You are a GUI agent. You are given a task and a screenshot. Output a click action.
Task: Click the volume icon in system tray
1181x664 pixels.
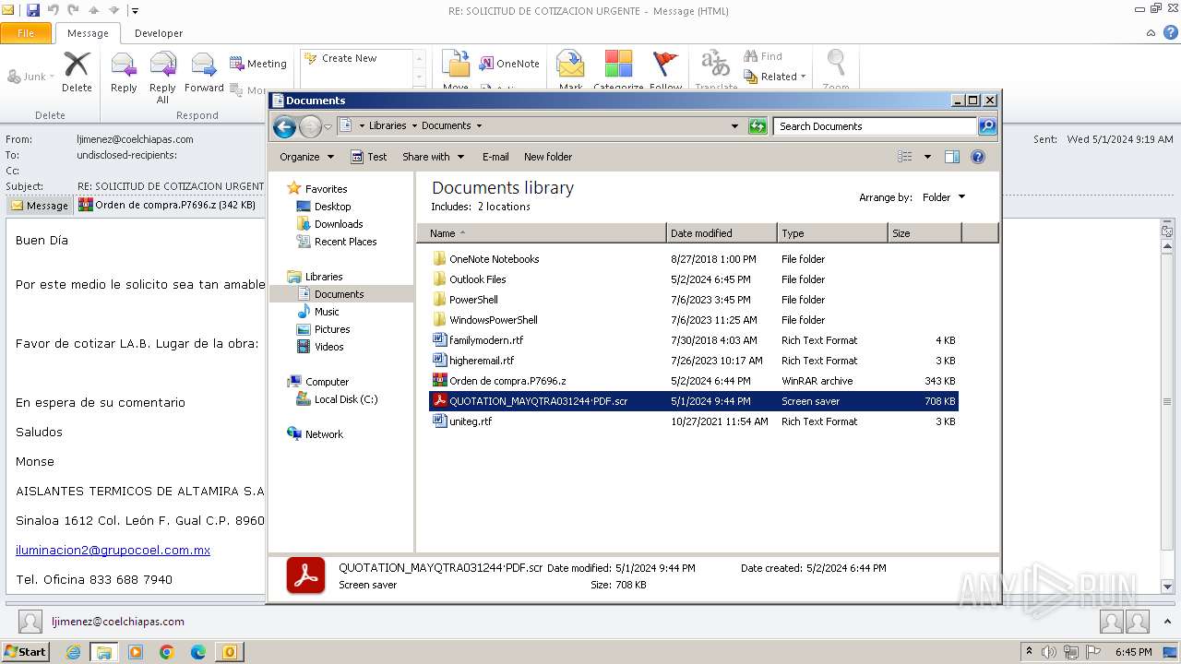(1049, 652)
